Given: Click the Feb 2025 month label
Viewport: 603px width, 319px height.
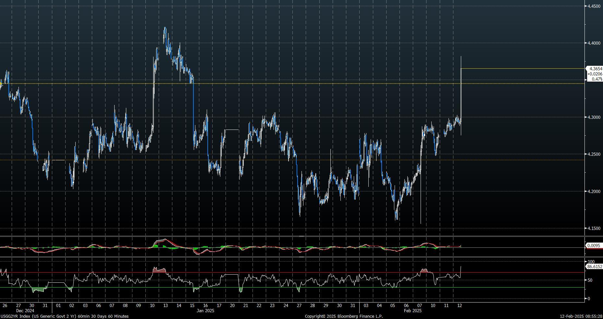Looking at the screenshot, I should [x=413, y=311].
